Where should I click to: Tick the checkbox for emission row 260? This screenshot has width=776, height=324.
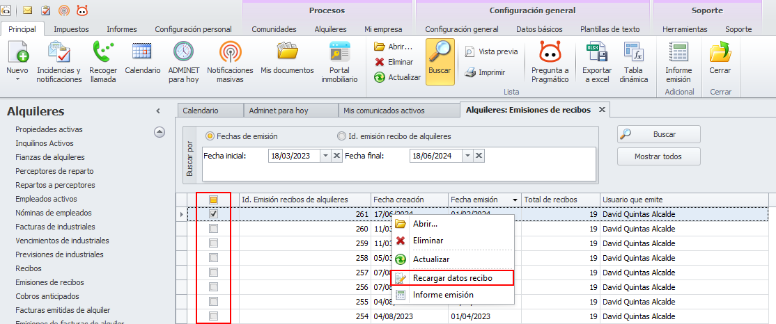[213, 229]
